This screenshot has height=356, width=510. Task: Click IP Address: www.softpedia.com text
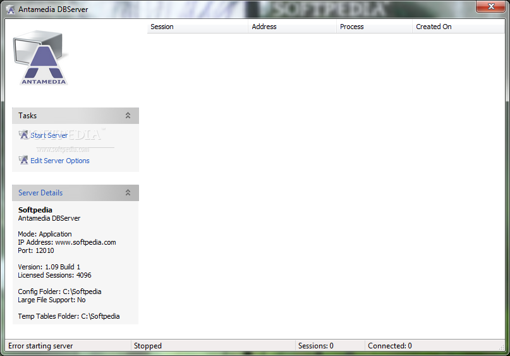click(x=67, y=242)
